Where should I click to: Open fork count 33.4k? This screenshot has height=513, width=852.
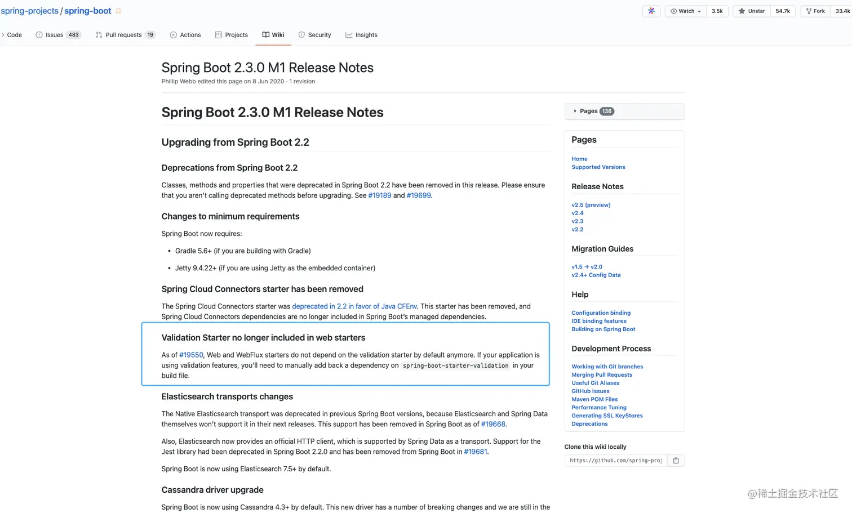842,11
